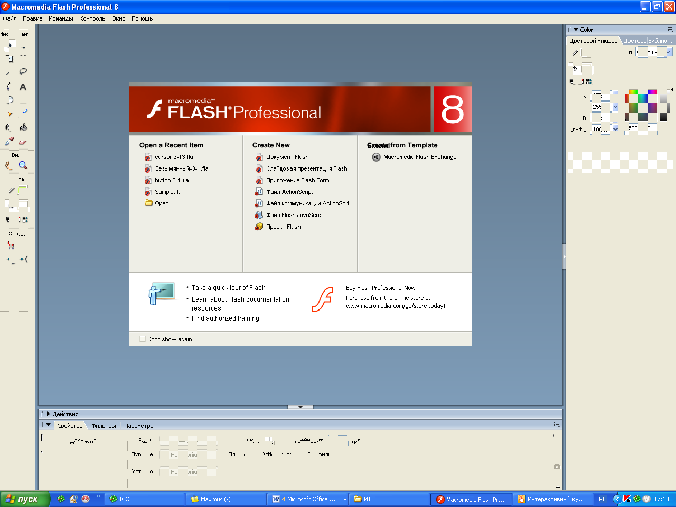Click Swap Colors icon in Color mixer panel
The image size is (676, 507).
[589, 82]
